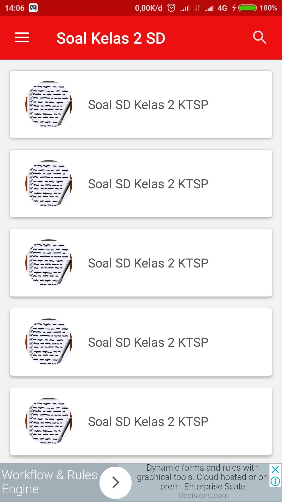The height and width of the screenshot is (502, 282).
Task: Tap the notepad thumbnail on the third card
Action: pos(49,263)
